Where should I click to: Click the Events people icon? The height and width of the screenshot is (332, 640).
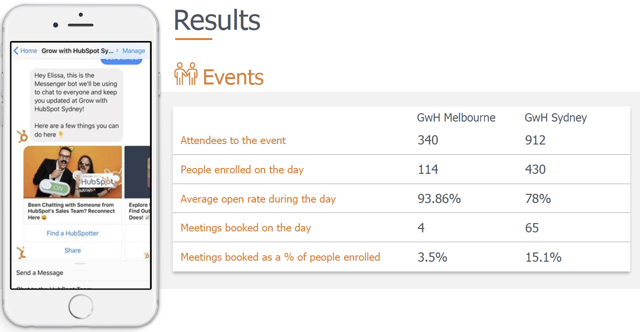(x=186, y=74)
